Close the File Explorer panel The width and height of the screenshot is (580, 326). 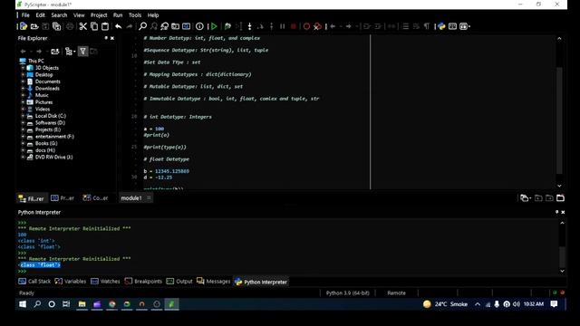(112, 38)
